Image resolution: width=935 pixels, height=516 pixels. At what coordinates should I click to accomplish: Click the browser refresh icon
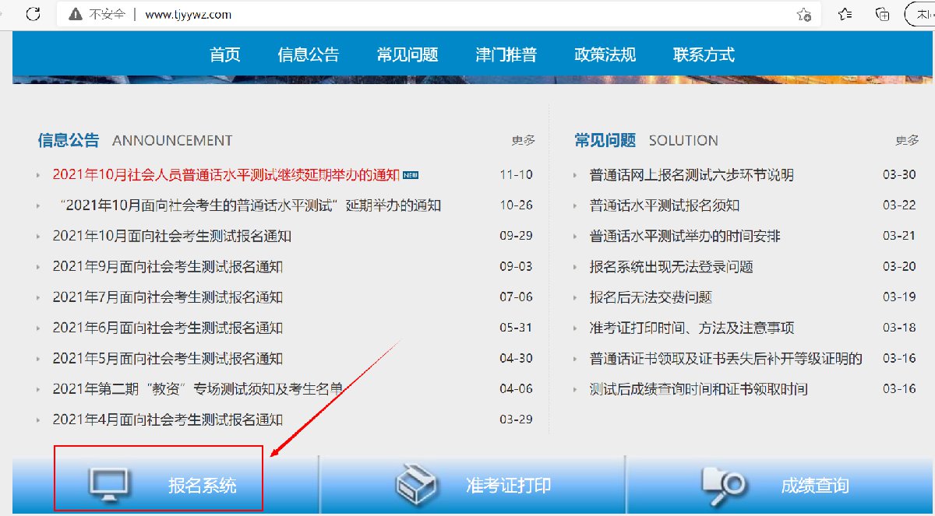(34, 14)
